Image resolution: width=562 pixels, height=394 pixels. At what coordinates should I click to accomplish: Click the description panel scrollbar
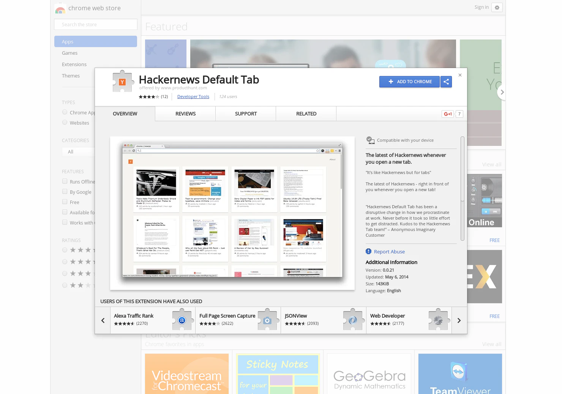pyautogui.click(x=463, y=188)
